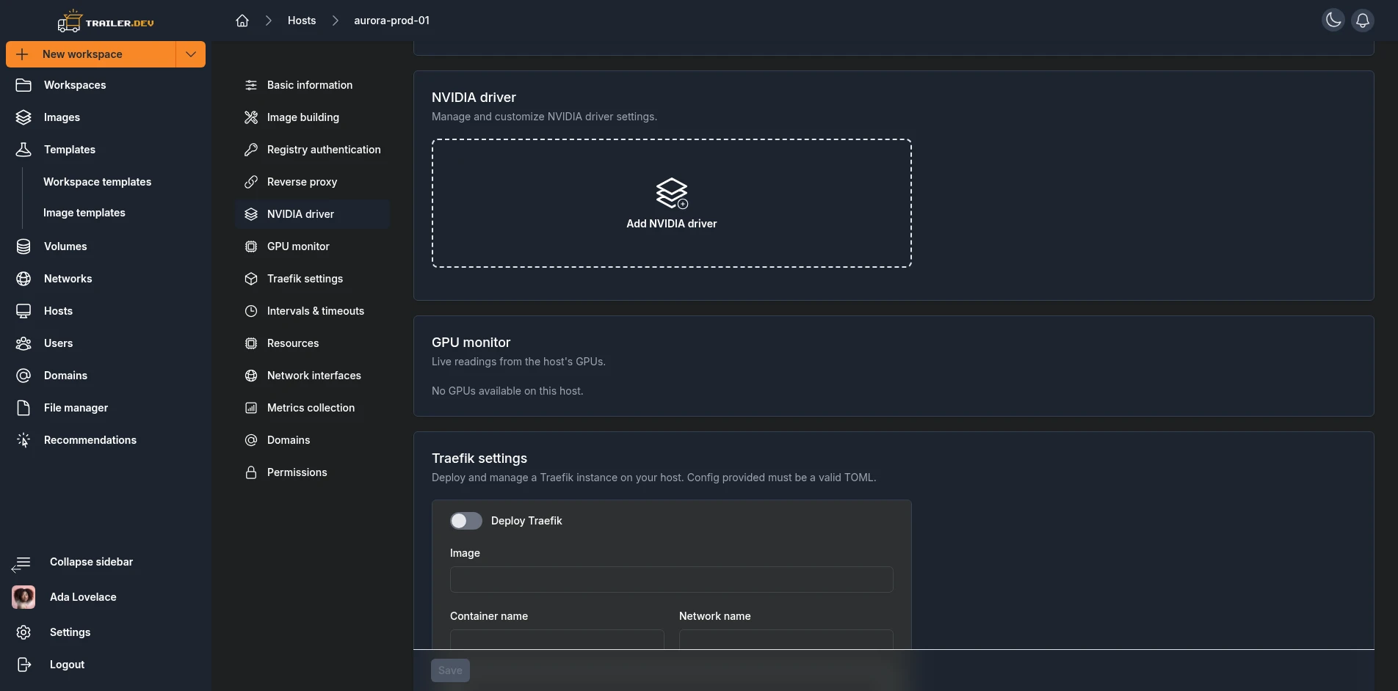Focus the Network name input field
The height and width of the screenshot is (691, 1398).
[786, 639]
